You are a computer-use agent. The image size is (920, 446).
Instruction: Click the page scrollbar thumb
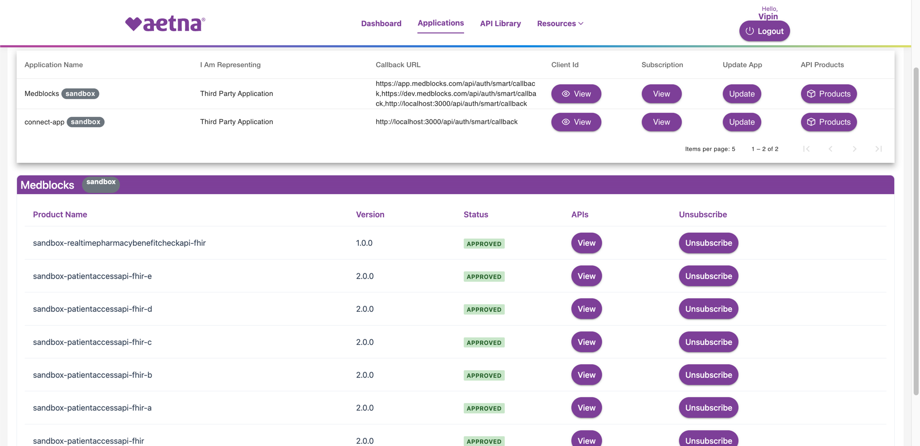[x=915, y=231]
